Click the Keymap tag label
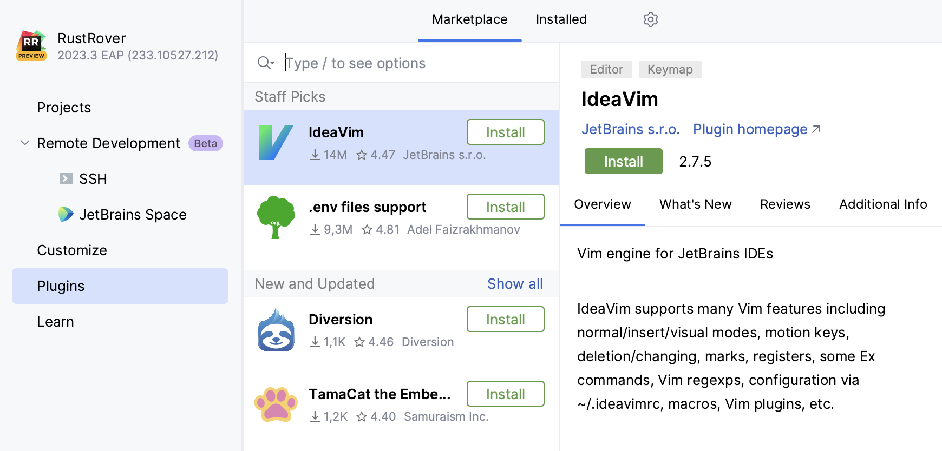 tap(670, 69)
